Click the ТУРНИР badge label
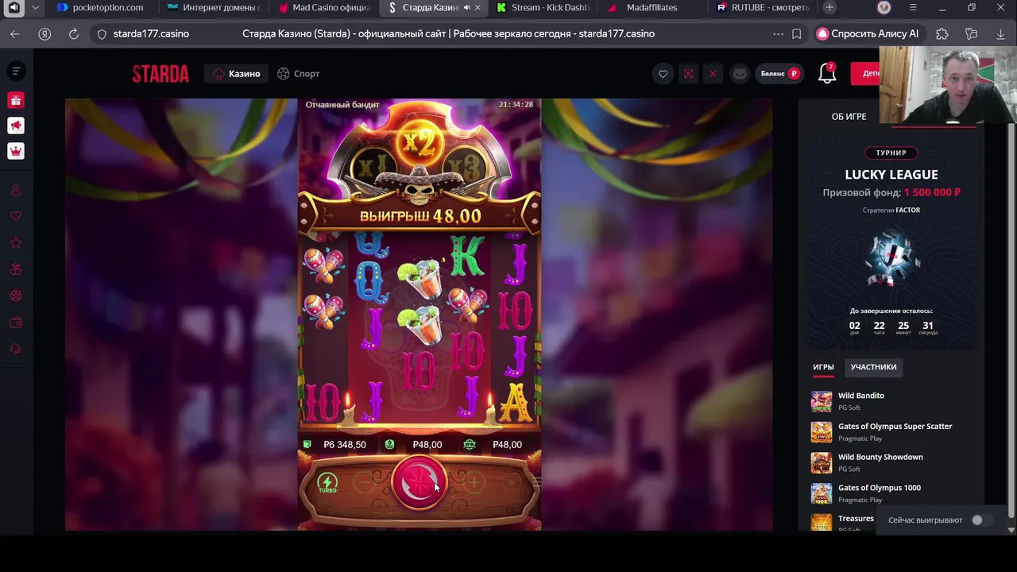This screenshot has width=1017, height=572. coord(891,153)
